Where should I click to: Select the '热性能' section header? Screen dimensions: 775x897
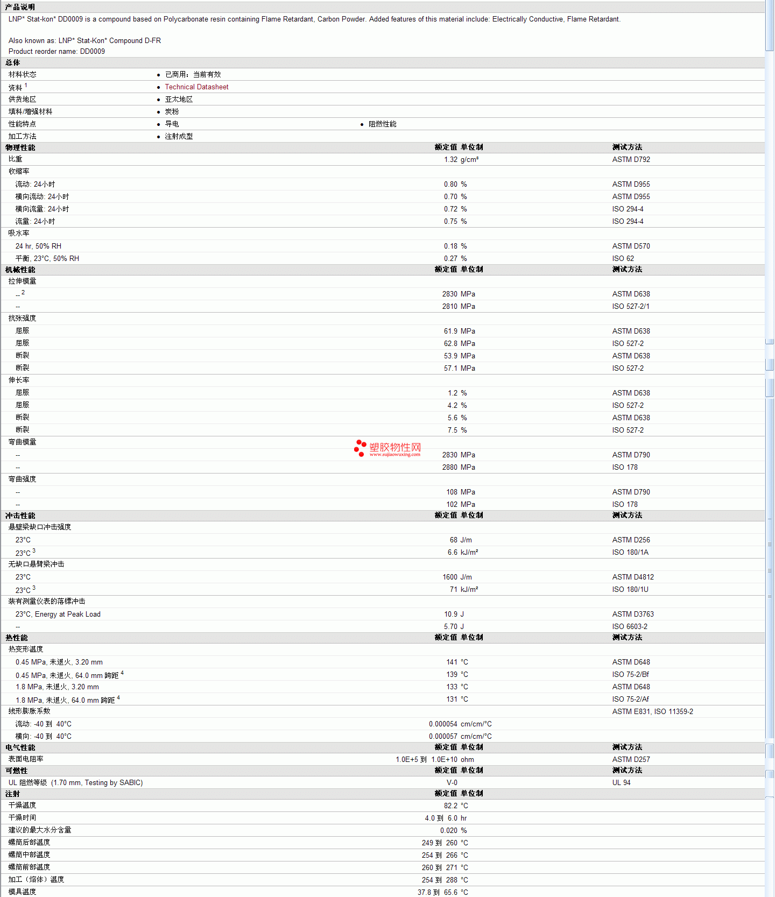coord(16,638)
